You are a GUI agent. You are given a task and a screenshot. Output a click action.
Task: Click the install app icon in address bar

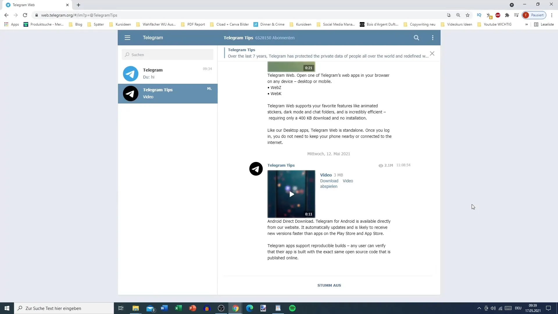pos(449,15)
